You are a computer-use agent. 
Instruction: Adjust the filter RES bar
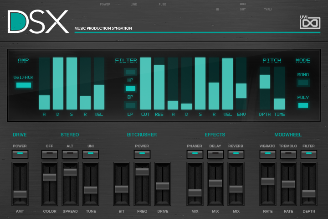159,83
